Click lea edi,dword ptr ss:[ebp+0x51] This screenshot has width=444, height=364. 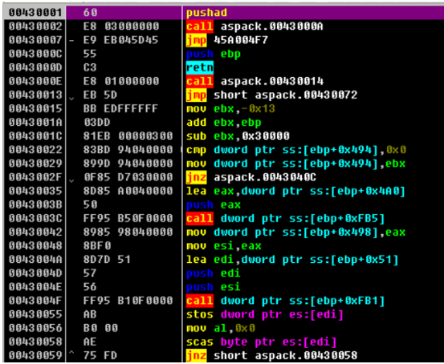(x=292, y=260)
